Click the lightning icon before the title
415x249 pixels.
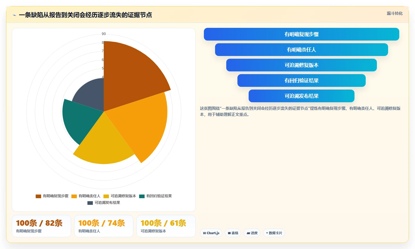coord(14,15)
